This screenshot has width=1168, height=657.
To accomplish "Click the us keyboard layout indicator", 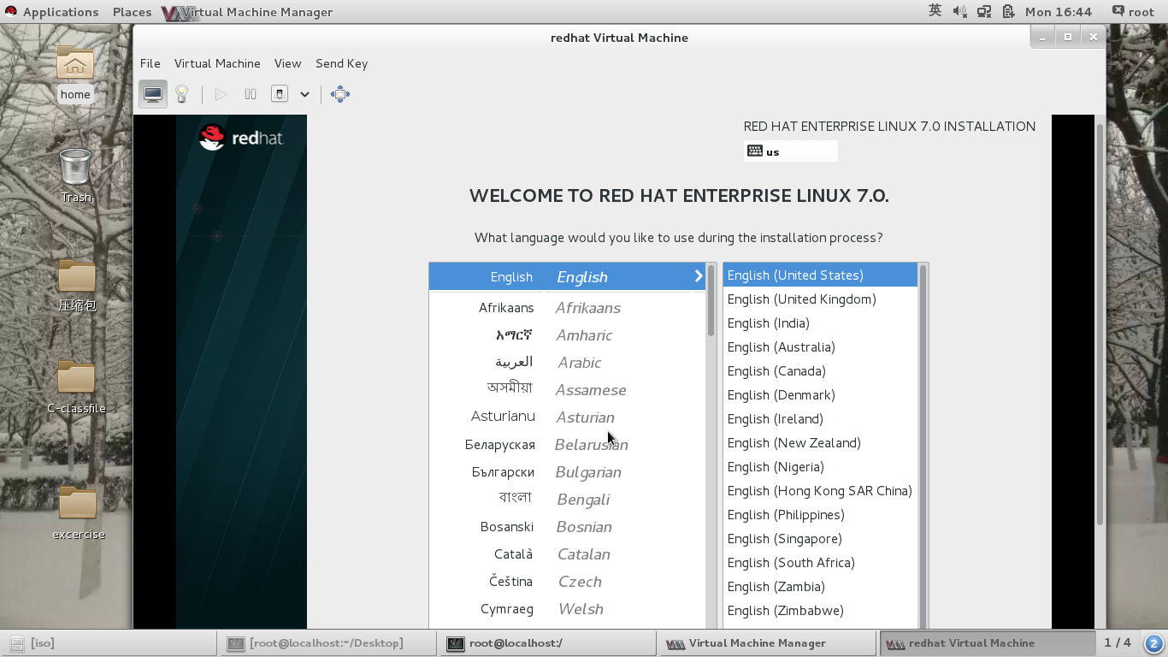I will [x=791, y=151].
